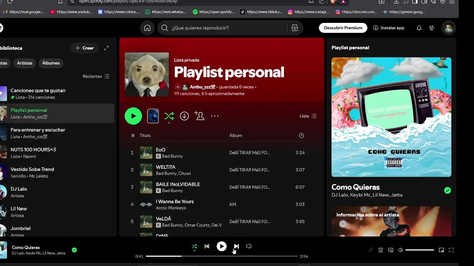Open the mini player
This screenshot has width=474, height=266.
click(441, 250)
